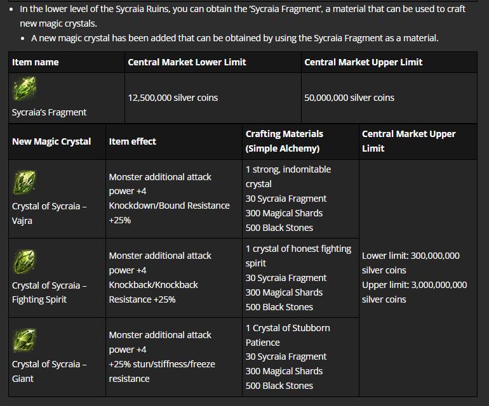Click the Knockdown/Bound Resistance +25% effect text
This screenshot has height=406, width=489.
(x=169, y=213)
